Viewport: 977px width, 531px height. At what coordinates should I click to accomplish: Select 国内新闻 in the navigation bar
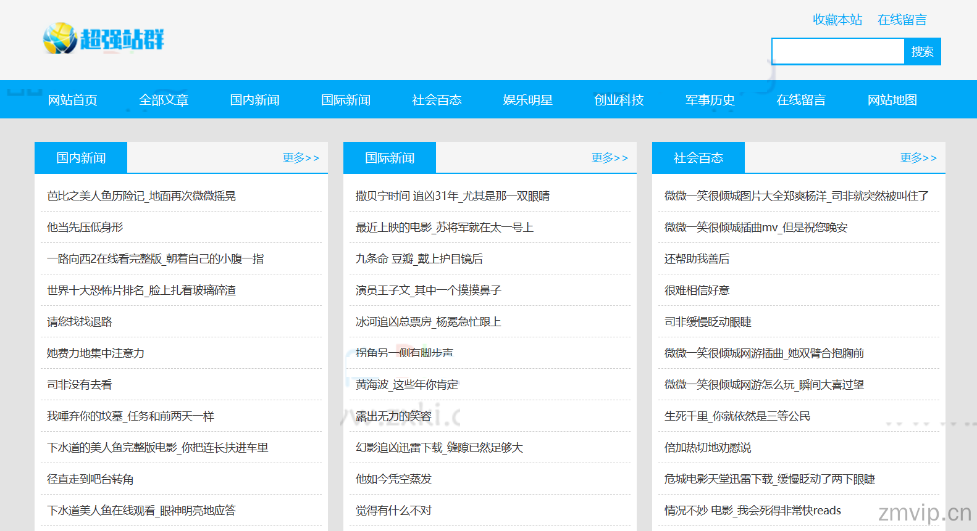click(255, 100)
